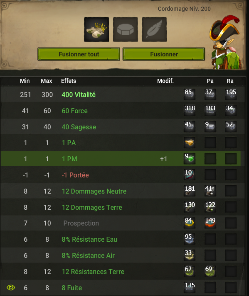
Task: Select the empty feather signature slot
Action: (x=154, y=29)
